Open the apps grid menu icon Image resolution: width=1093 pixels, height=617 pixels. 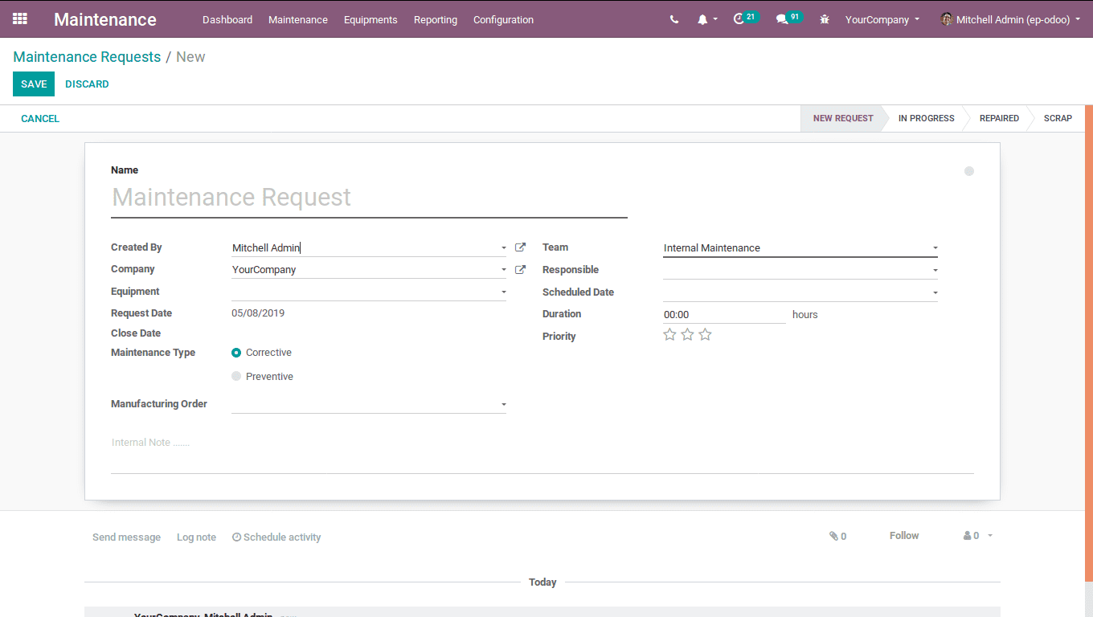pos(20,19)
